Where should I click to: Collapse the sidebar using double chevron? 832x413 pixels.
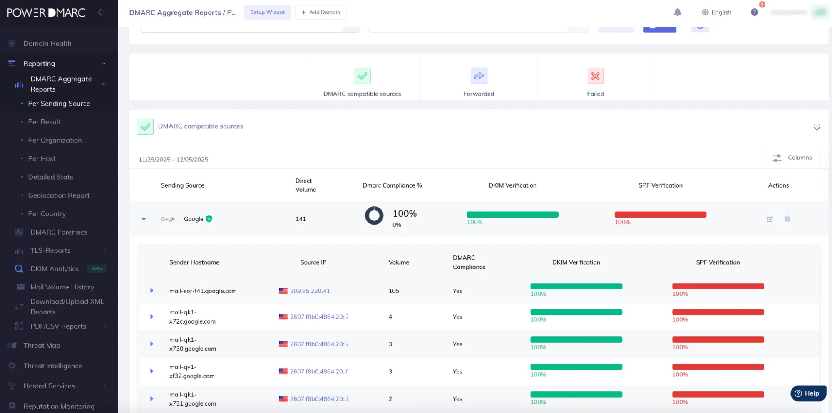pos(101,12)
